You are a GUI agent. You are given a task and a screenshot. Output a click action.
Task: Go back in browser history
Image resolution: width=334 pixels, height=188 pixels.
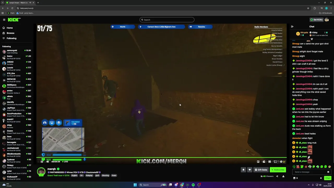click(x=3, y=8)
